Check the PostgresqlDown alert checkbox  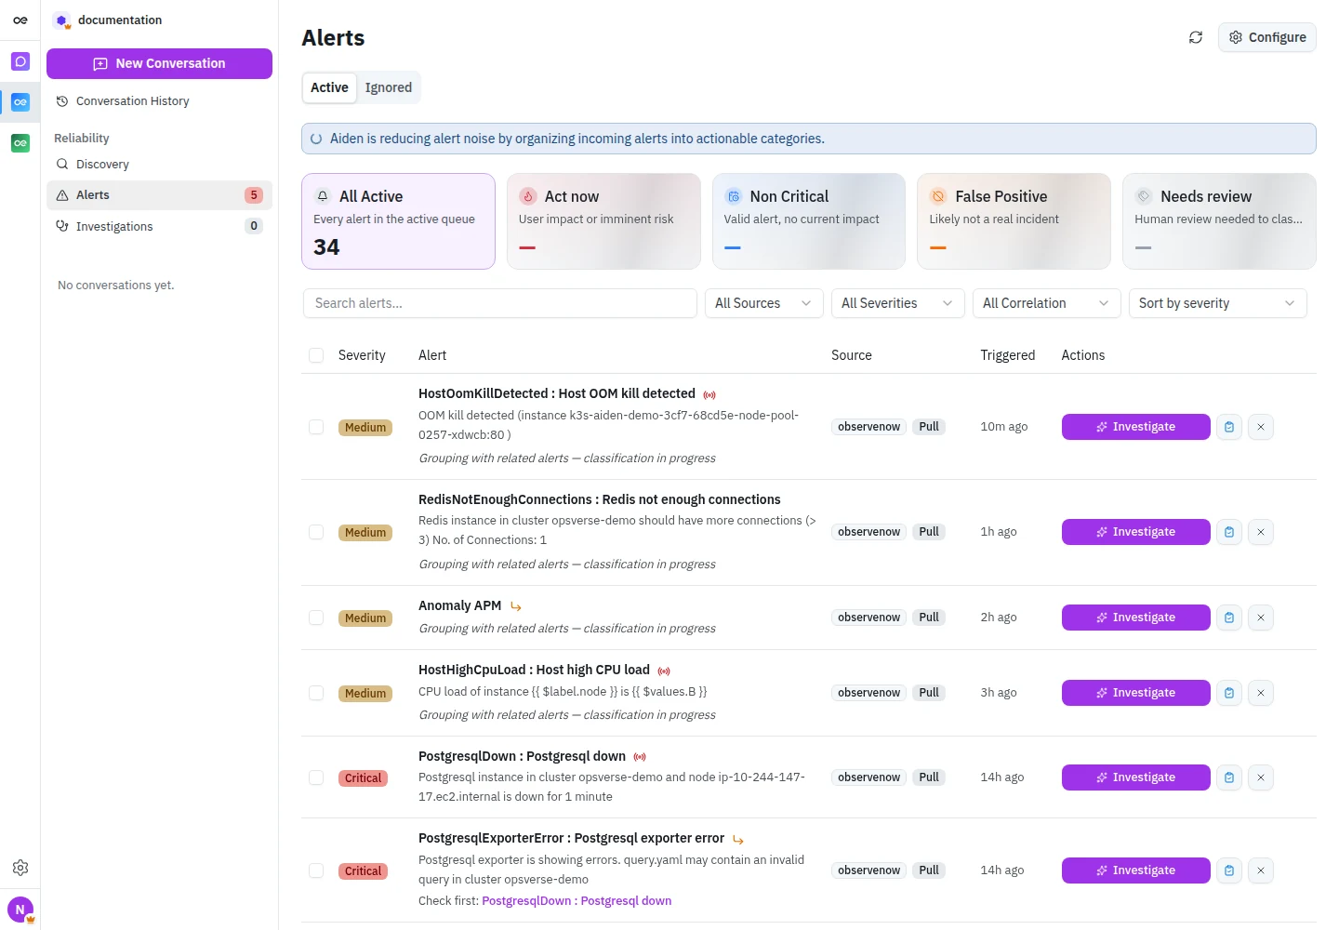(x=316, y=777)
